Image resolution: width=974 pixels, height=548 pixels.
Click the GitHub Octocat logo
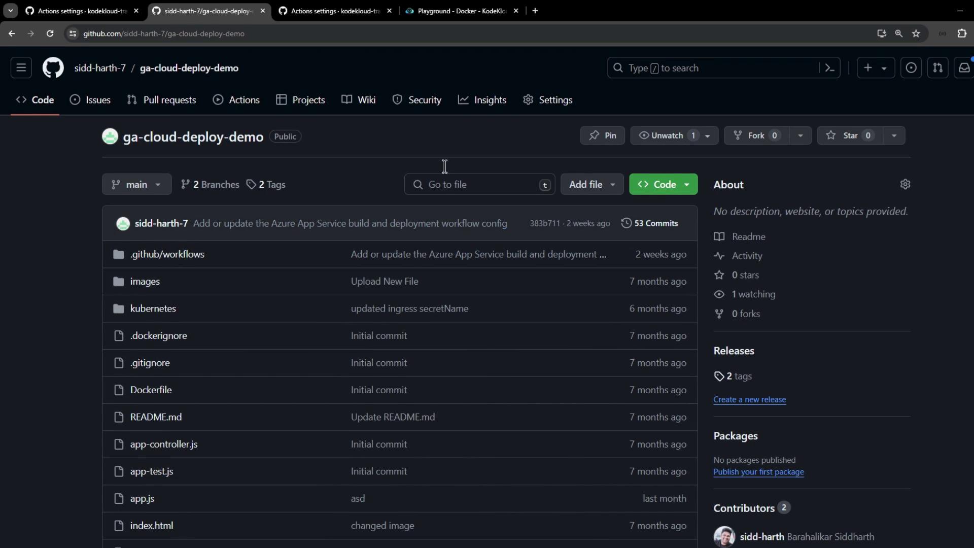[x=53, y=67]
